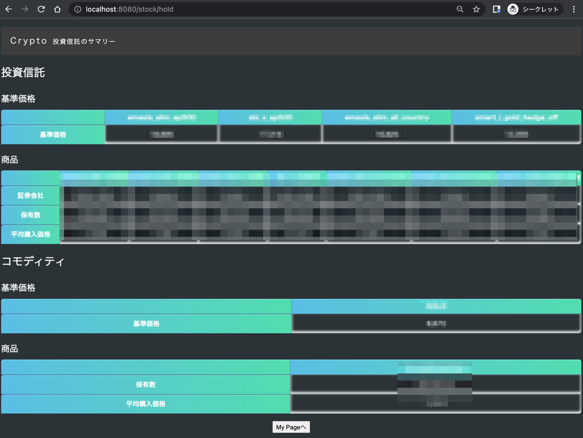View site information icon in address bar
The image size is (583, 438).
click(x=77, y=9)
